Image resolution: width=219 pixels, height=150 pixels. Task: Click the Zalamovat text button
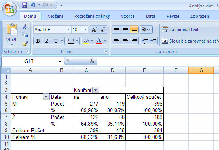click(180, 30)
